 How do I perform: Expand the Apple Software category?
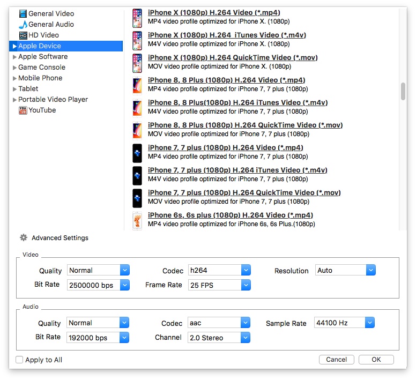pyautogui.click(x=14, y=57)
